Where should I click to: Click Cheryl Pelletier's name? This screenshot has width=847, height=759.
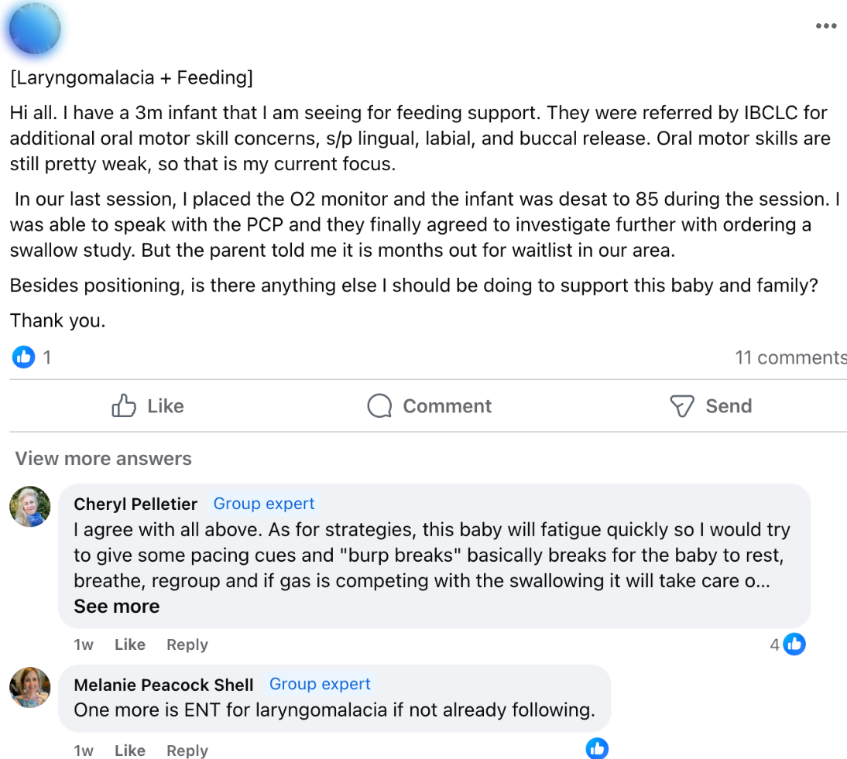(135, 504)
